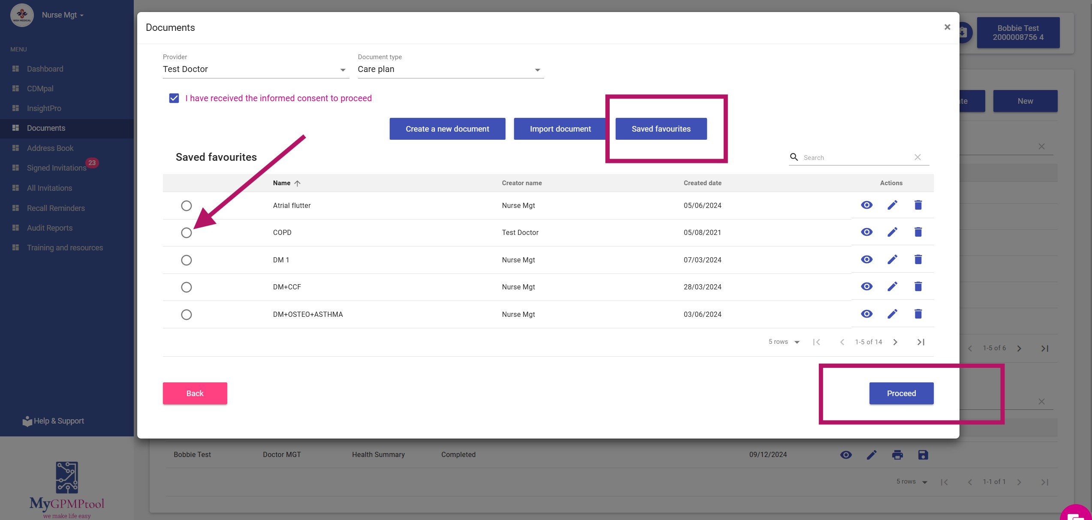
Task: Edit the DM 1 favourite
Action: (x=892, y=259)
